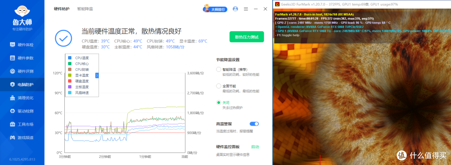Toggle CPU温度 blue legend swatch

(x=70, y=58)
